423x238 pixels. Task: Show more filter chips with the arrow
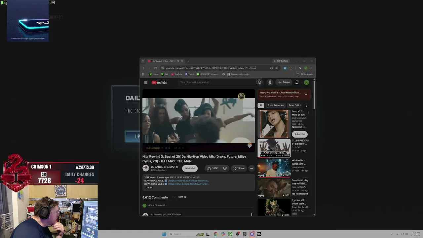tap(306, 105)
